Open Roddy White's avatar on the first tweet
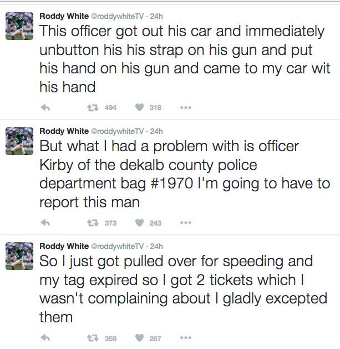Viewport: 340px width, 349px height. [19, 26]
